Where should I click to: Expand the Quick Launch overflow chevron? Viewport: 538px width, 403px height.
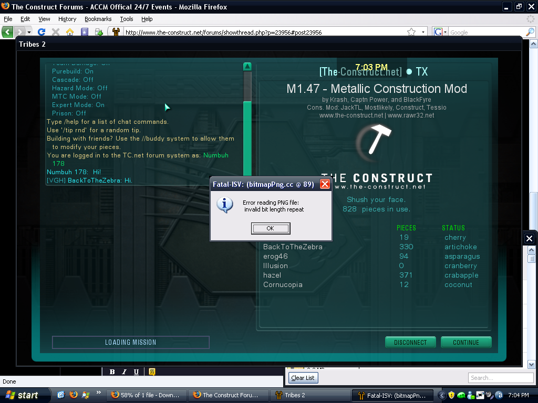(98, 393)
